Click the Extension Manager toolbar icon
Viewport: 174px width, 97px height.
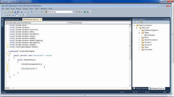(88, 12)
